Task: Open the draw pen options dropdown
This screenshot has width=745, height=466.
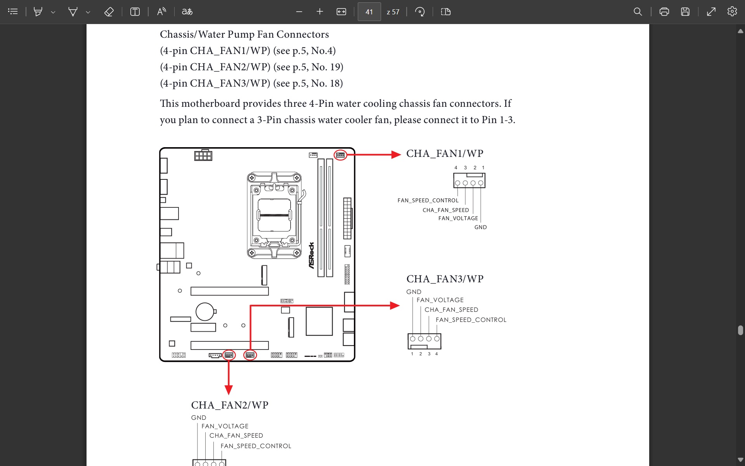Action: click(x=88, y=12)
